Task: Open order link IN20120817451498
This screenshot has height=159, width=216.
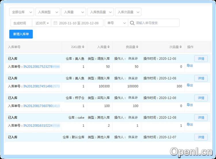Action: pos(41,86)
